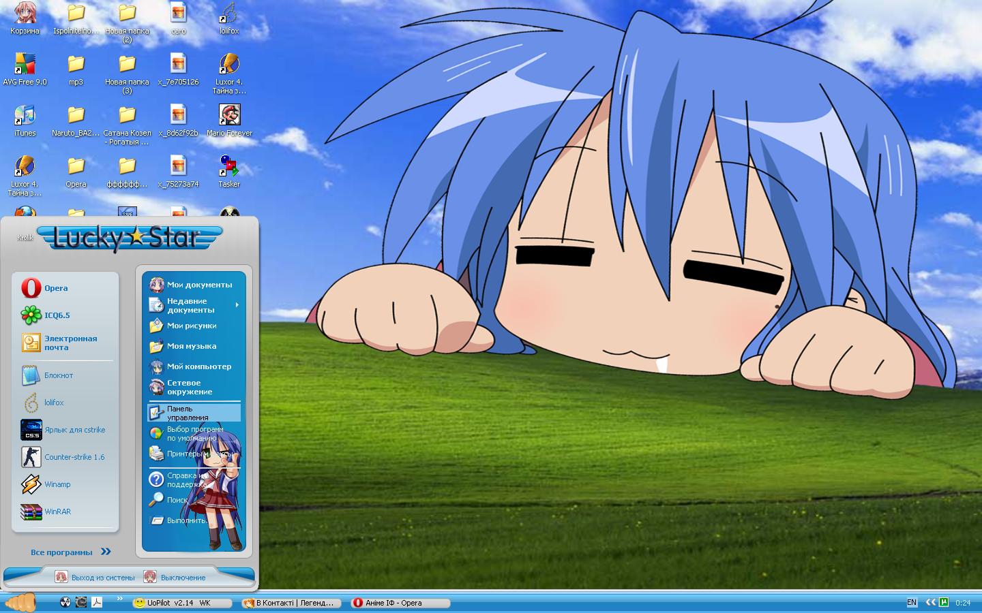The image size is (982, 613).
Task: Switch to Аніме ІФ - Opera taskbar window
Action: (400, 603)
